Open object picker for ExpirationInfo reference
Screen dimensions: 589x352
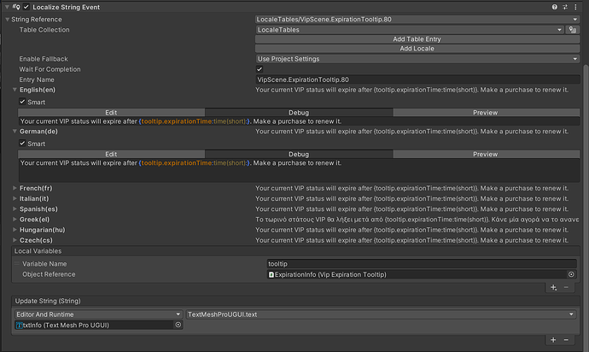571,274
